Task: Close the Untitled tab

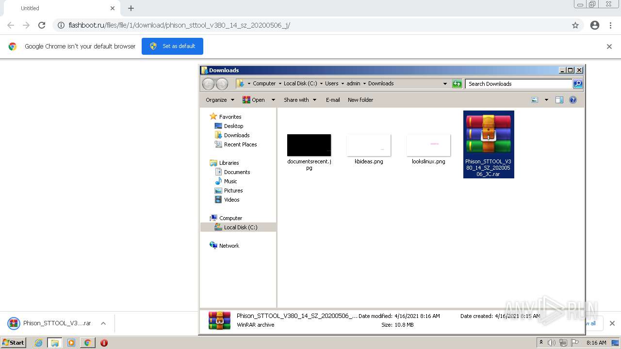Action: tap(113, 8)
